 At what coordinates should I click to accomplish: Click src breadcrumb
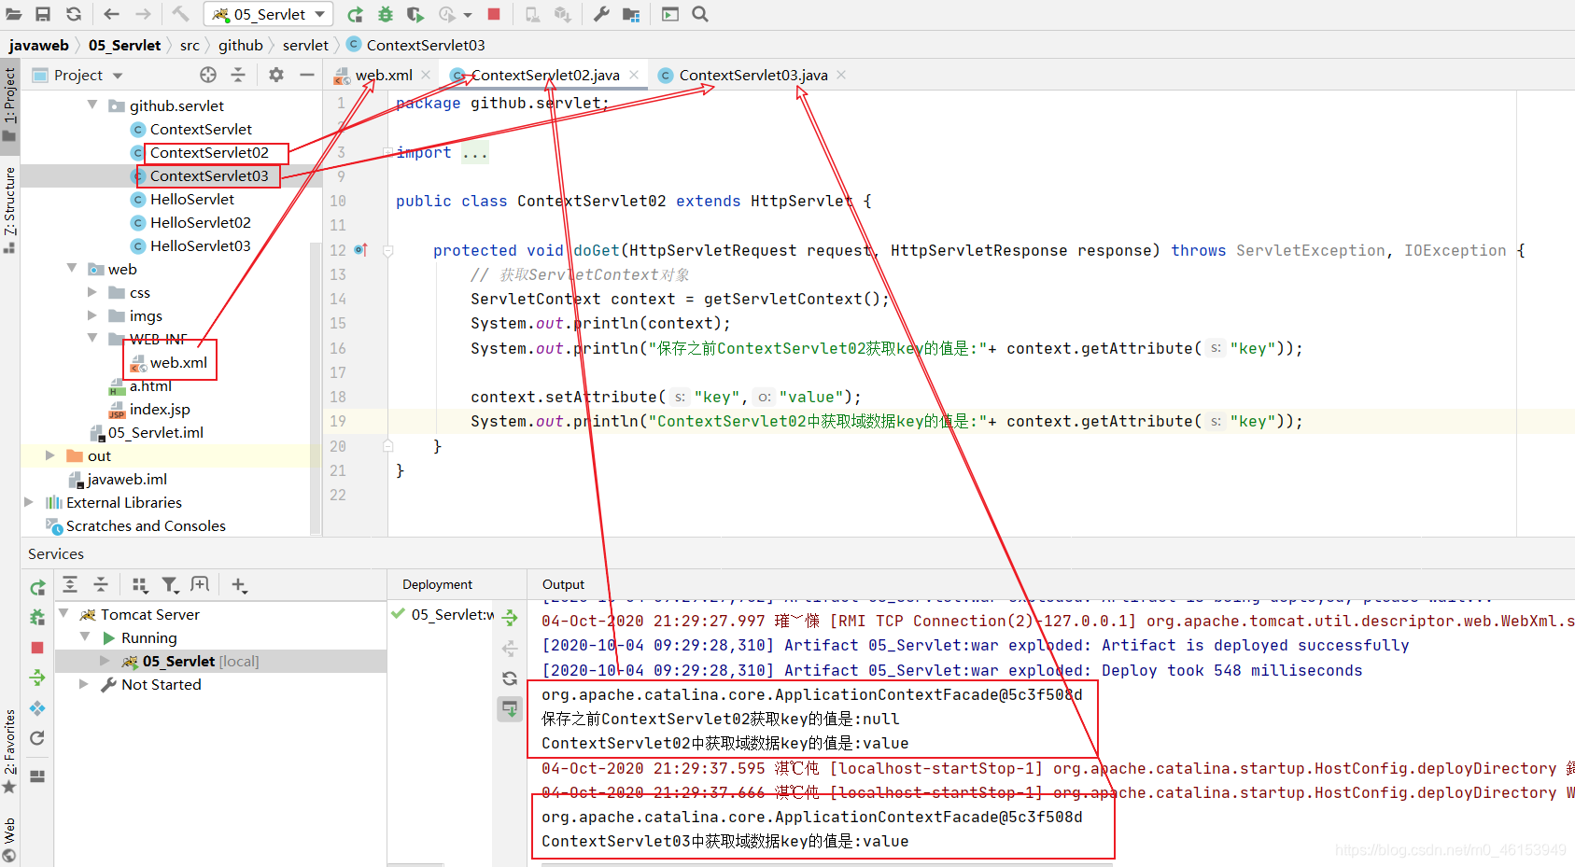190,45
